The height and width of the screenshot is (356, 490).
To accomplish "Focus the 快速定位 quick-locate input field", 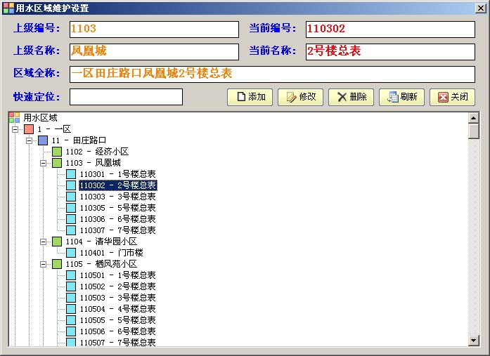I will point(127,97).
